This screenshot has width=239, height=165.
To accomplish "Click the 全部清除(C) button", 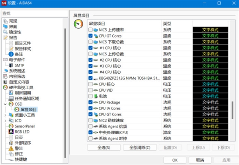I will [x=140, y=147].
